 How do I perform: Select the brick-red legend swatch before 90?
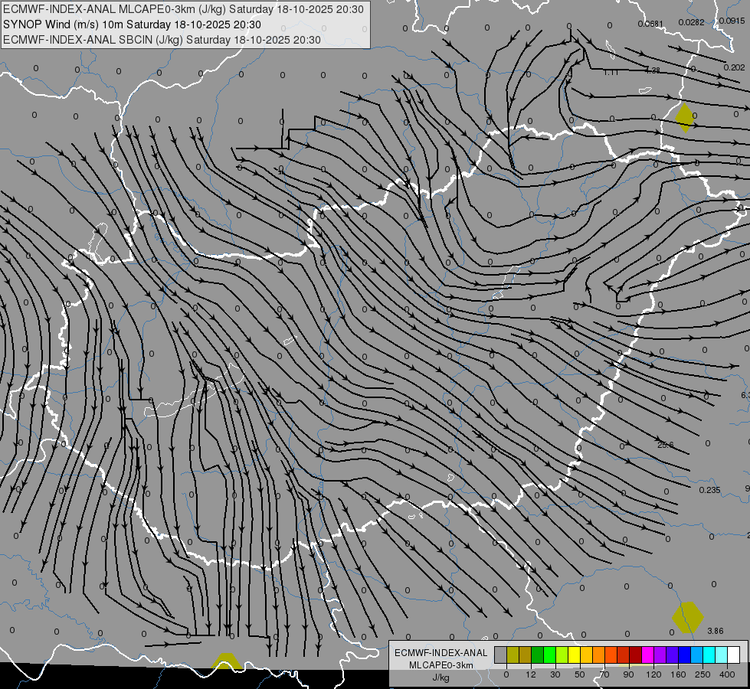point(624,655)
